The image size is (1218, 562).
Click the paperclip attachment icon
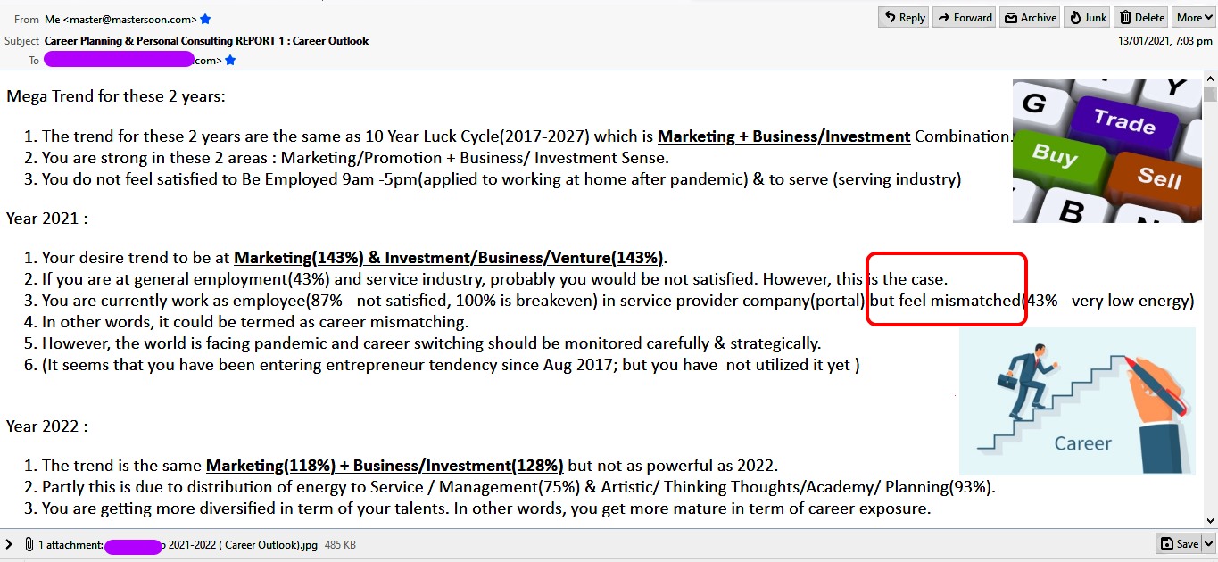(x=29, y=544)
